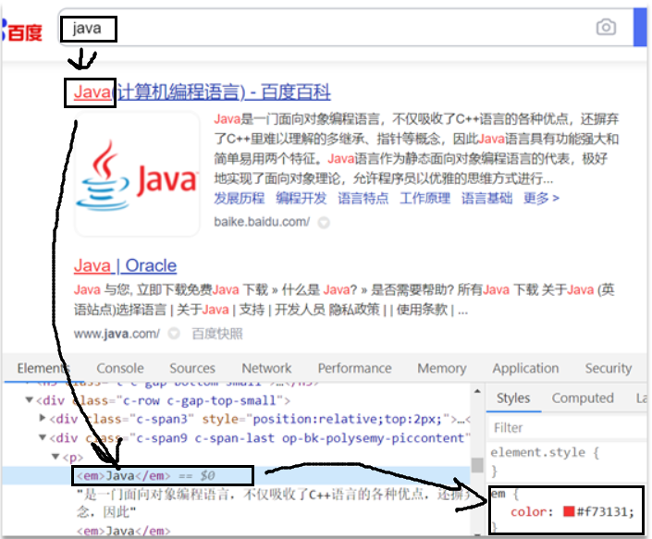Click the dropdown icon beside baike.baidu.com/
Viewport: 652px width, 539px height.
(x=324, y=223)
